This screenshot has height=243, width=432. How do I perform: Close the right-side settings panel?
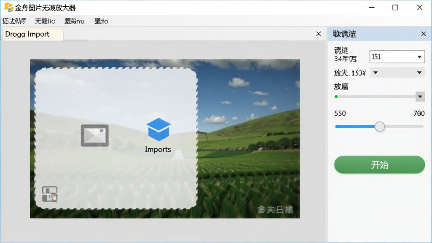click(x=424, y=34)
